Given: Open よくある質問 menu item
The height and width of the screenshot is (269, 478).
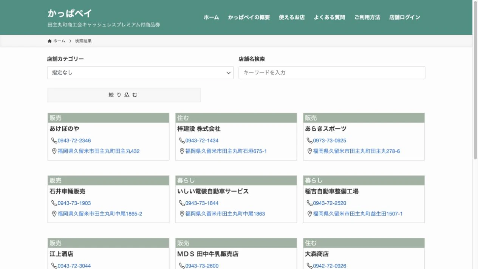Looking at the screenshot, I should 329,17.
